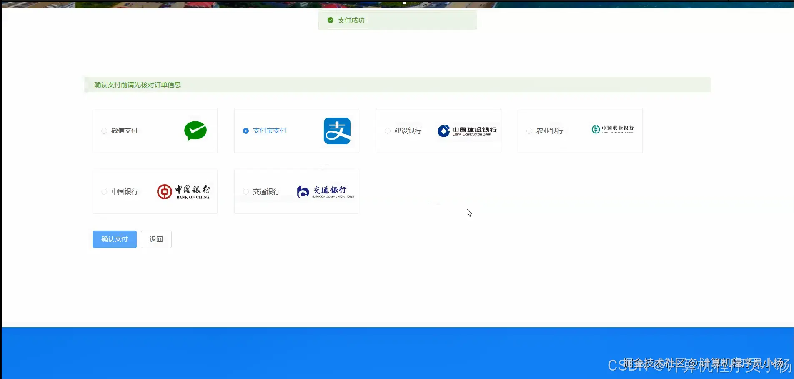Select the 农业银行 radio button

(529, 131)
